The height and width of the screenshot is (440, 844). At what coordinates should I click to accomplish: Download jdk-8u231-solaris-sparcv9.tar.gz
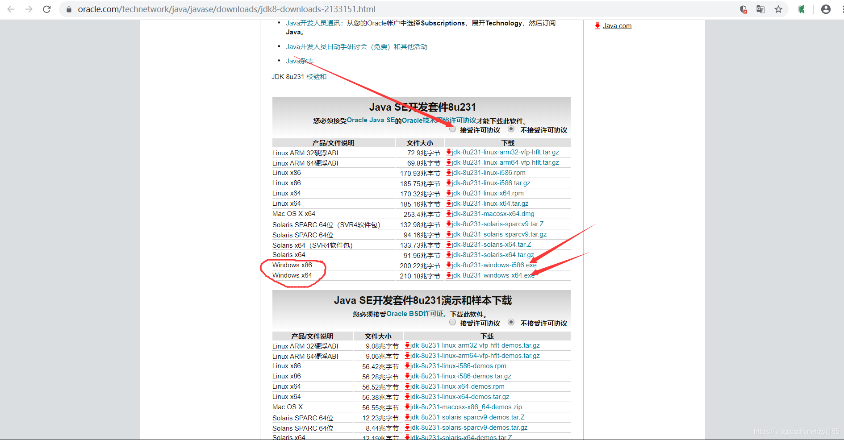pyautogui.click(x=499, y=234)
